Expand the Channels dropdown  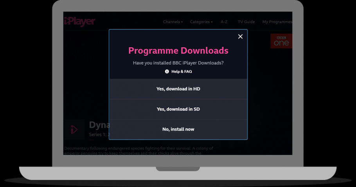coord(173,22)
